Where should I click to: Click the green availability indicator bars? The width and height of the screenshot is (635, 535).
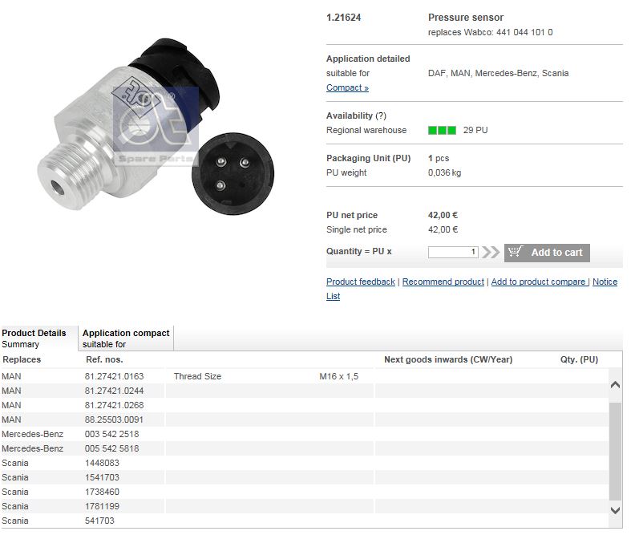click(442, 130)
